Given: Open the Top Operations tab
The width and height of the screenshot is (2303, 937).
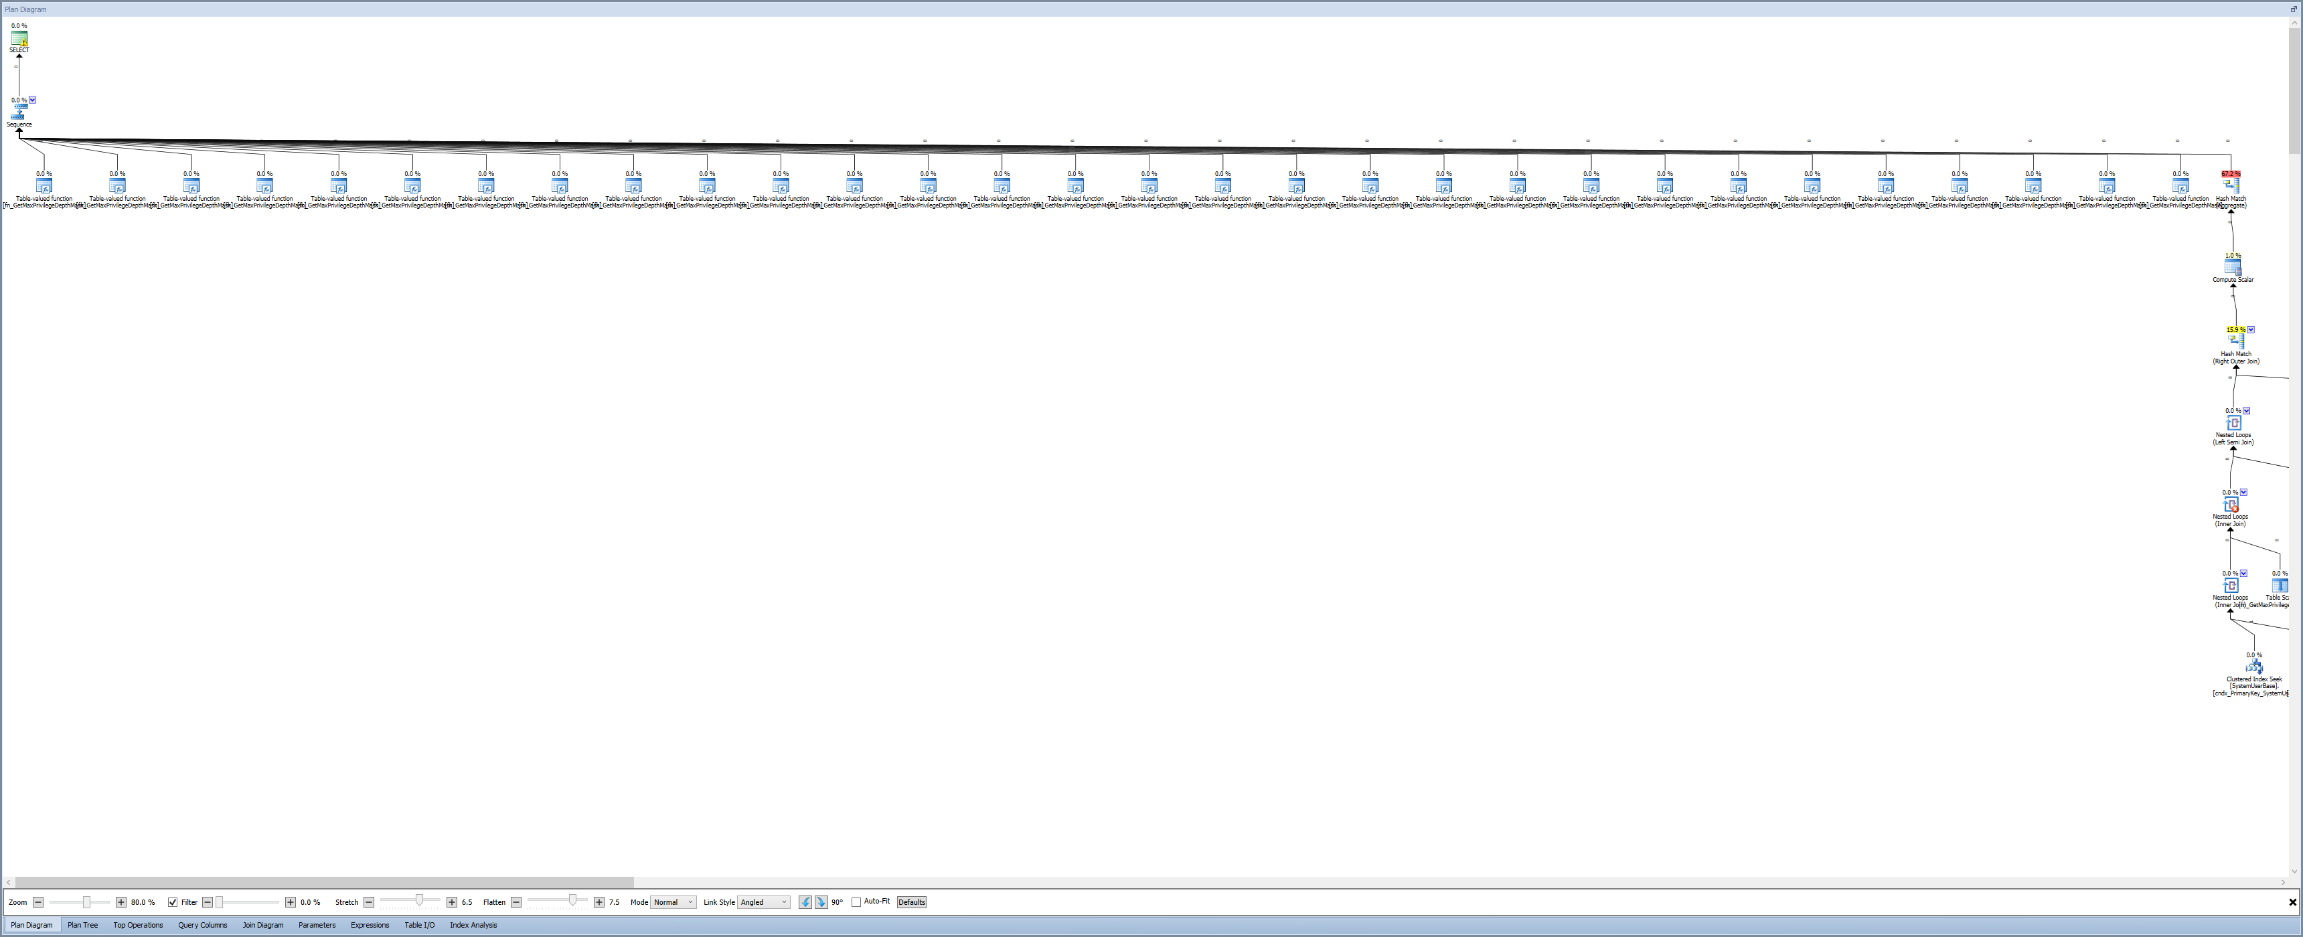Looking at the screenshot, I should 138,926.
